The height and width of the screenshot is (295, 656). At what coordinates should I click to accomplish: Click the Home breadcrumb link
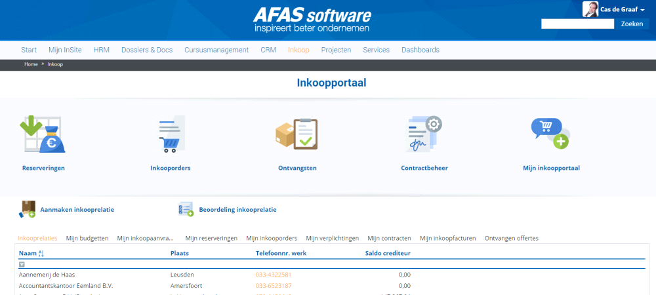[x=31, y=64]
